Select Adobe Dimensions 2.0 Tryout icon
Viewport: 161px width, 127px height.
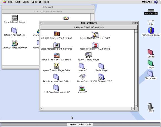tap(57, 34)
